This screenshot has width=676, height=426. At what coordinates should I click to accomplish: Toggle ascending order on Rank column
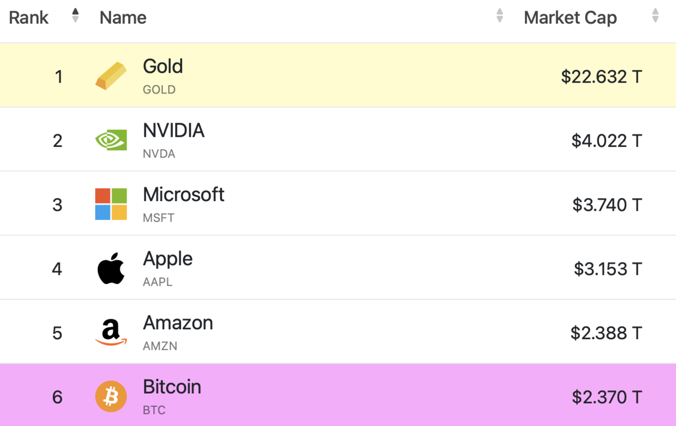(75, 16)
